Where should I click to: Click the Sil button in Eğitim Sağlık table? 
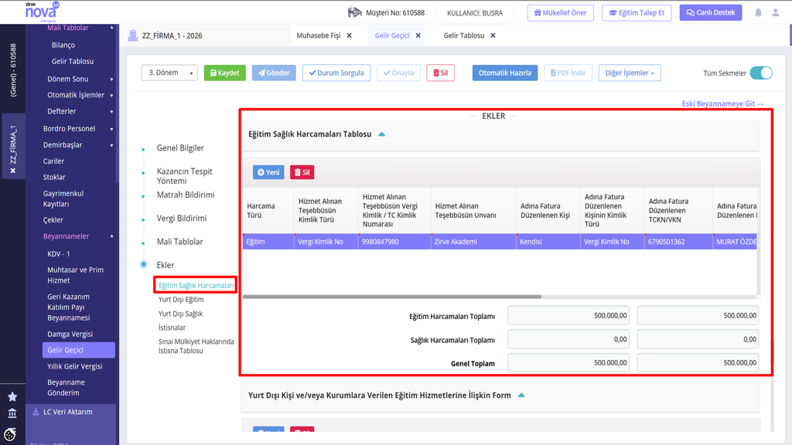(302, 172)
